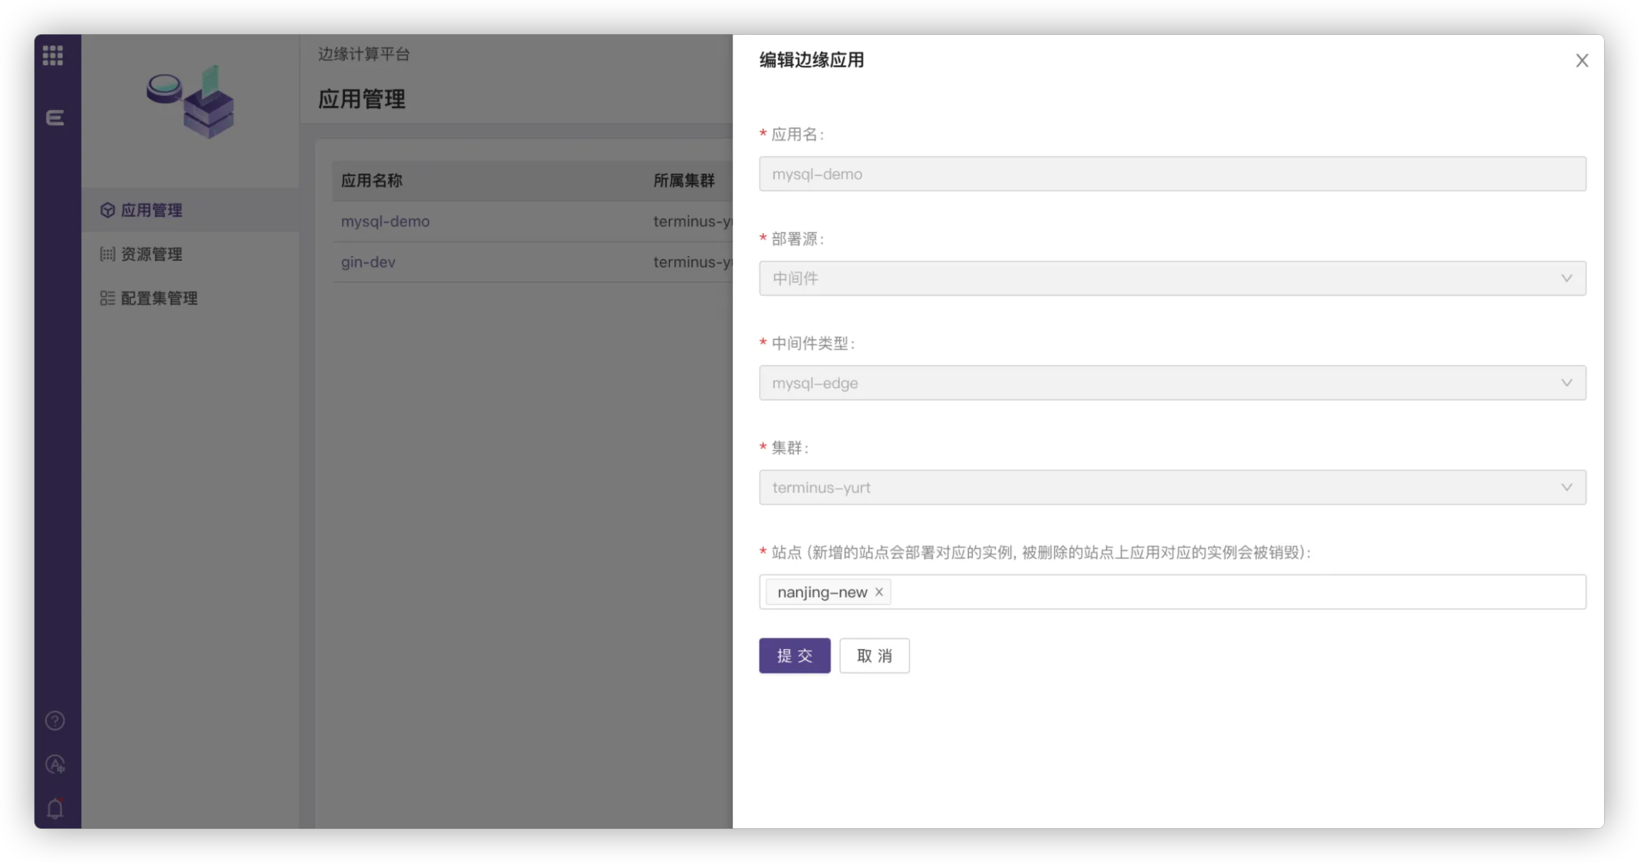Image resolution: width=1639 pixels, height=863 pixels.
Task: Click the language switch icon in sidebar
Action: 55,764
